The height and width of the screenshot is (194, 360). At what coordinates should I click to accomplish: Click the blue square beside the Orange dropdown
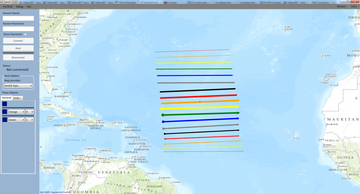click(x=5, y=112)
